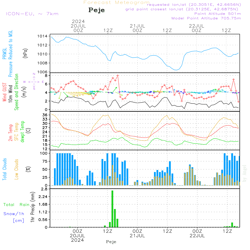Click the "PRMSL" axis label
The width and height of the screenshot is (250, 250).
coord(4,53)
